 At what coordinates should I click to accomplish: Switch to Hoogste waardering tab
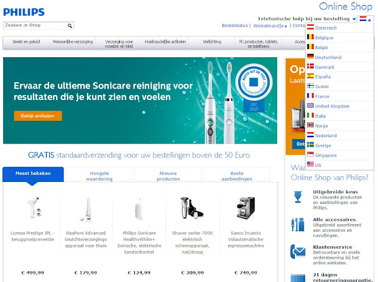pos(100,175)
